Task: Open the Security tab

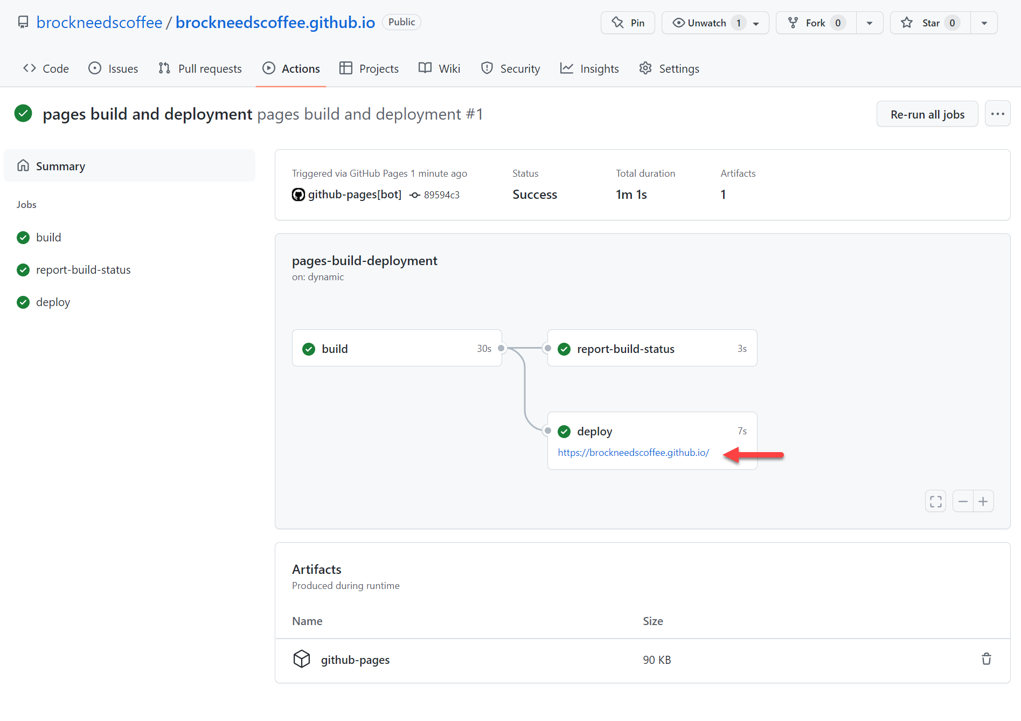Action: point(510,68)
